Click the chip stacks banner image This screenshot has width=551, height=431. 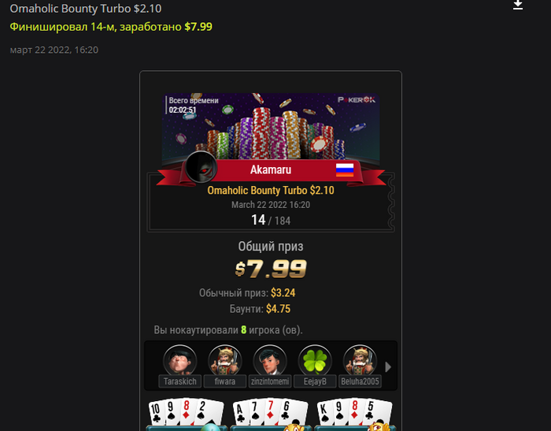tap(271, 127)
